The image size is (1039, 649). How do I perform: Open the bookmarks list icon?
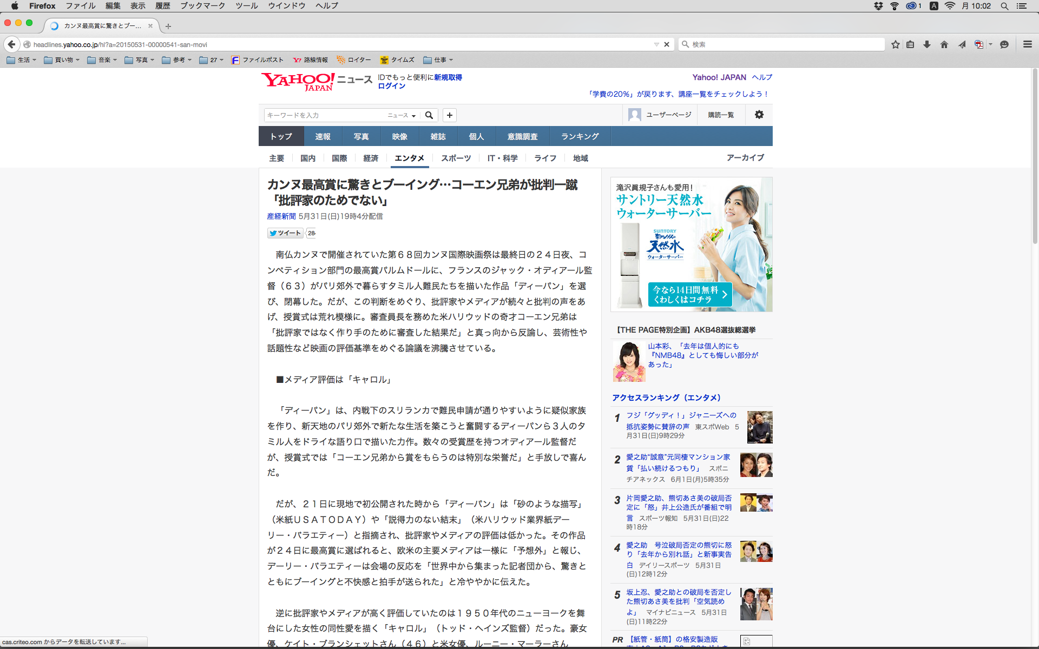click(910, 44)
